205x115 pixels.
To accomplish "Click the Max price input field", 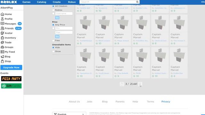I will pyautogui.click(x=64, y=33).
